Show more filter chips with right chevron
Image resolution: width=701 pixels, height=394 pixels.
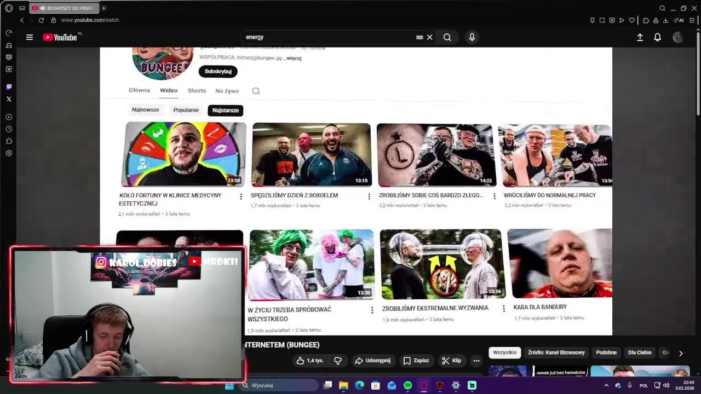(681, 353)
